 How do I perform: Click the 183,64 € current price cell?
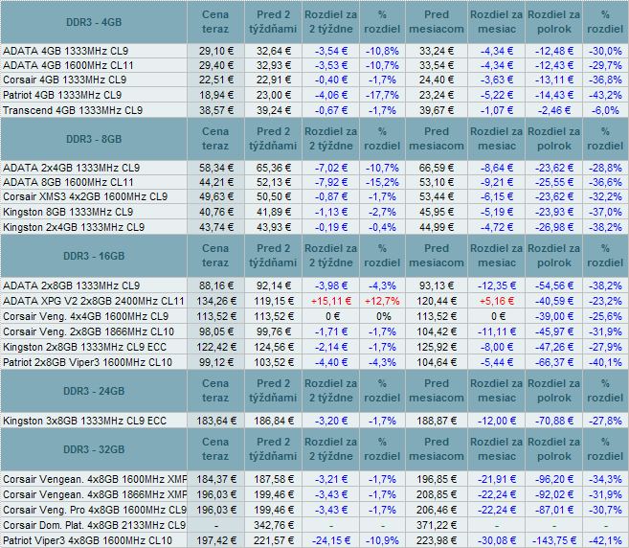(x=216, y=421)
